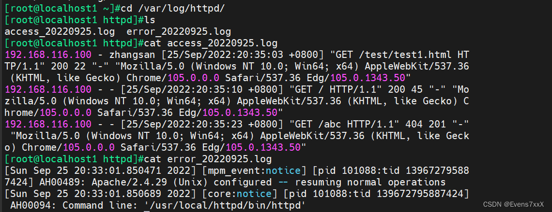
Task: Click error timestamp '20:33:01.850689'
Action: pyautogui.click(x=118, y=193)
